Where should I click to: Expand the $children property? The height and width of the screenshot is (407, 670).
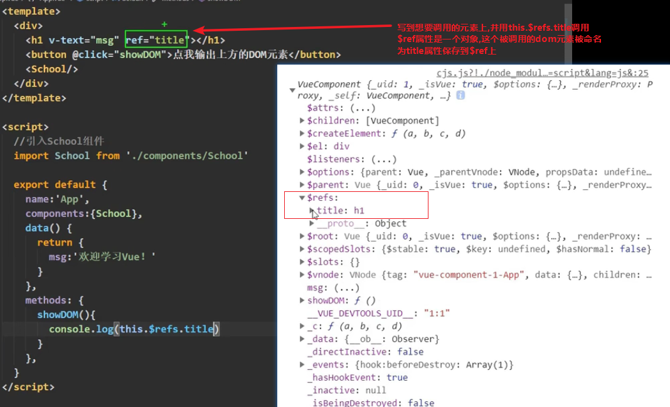302,121
